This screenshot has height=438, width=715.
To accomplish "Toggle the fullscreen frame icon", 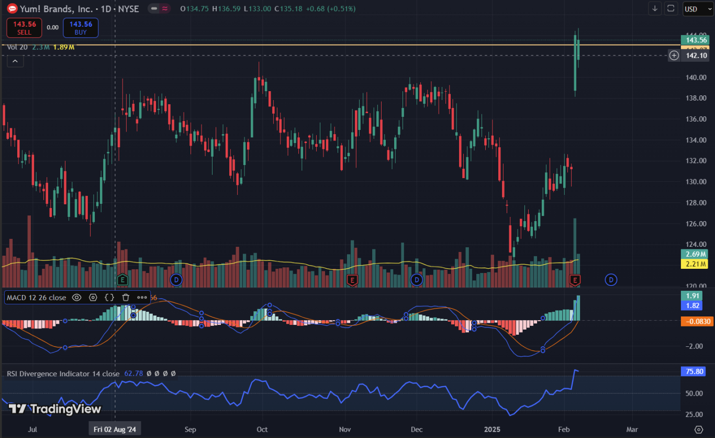I will coord(671,8).
